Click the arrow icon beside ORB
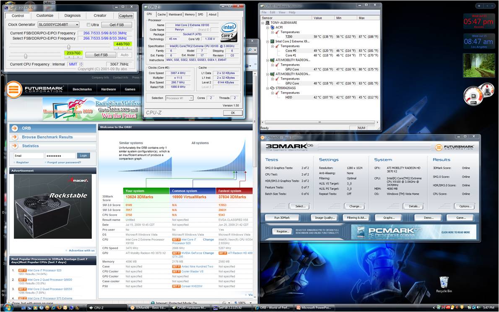Image resolution: width=499 pixels, height=312 pixels. click(x=15, y=128)
